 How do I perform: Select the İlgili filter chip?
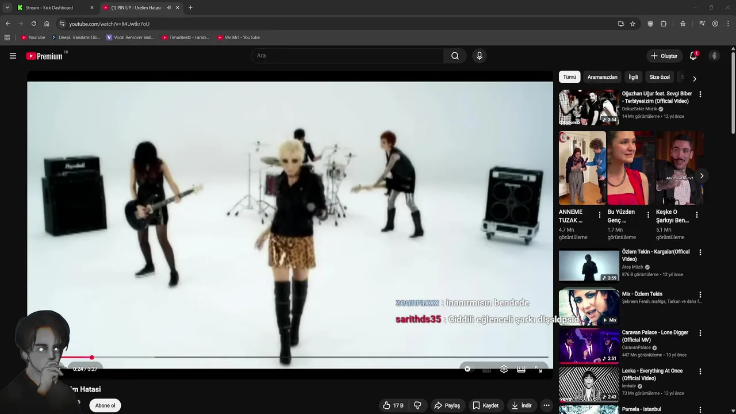pos(633,77)
